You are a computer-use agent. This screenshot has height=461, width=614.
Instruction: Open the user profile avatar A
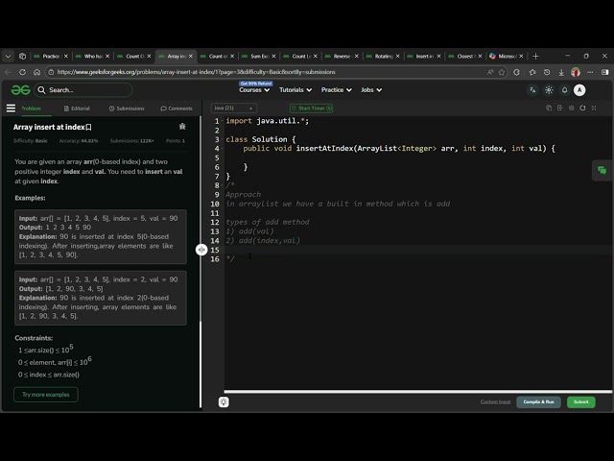(x=579, y=90)
